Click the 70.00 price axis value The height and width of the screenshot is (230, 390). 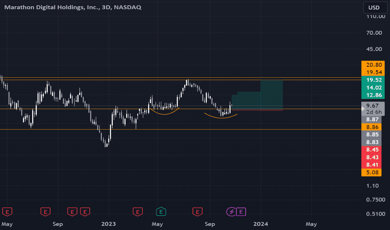(x=374, y=33)
